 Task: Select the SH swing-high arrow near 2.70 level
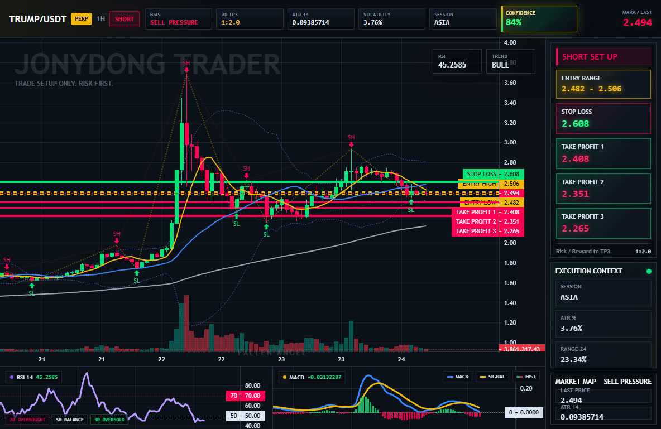pyautogui.click(x=246, y=171)
